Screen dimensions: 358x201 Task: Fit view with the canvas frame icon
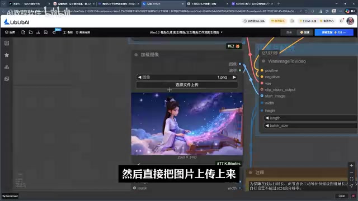coord(351,179)
